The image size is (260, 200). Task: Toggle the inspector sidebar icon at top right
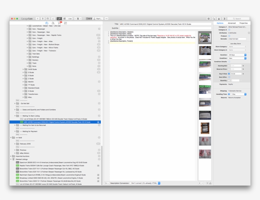click(224, 18)
